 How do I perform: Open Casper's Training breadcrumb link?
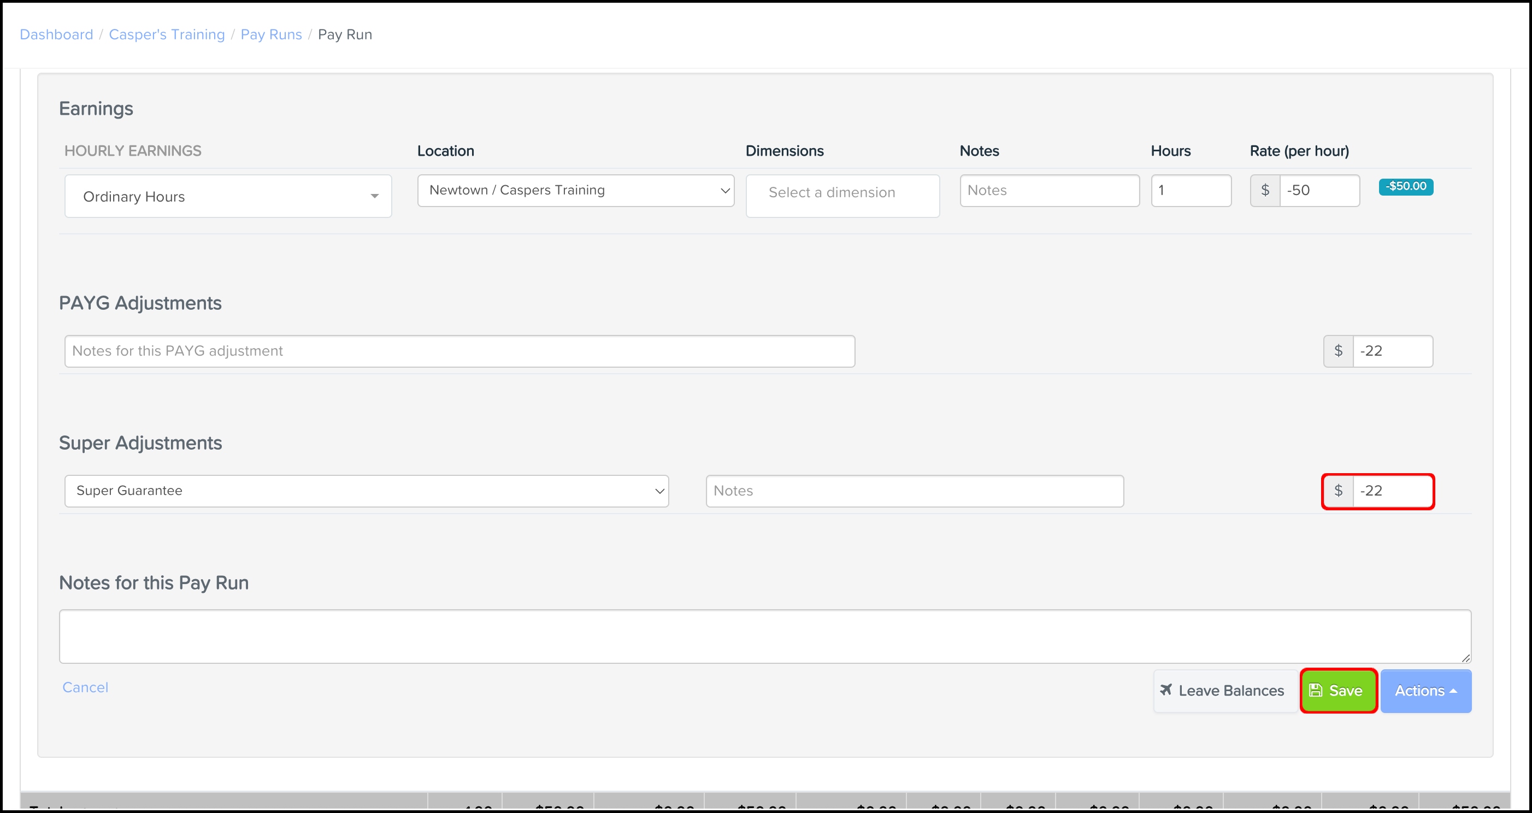click(167, 34)
